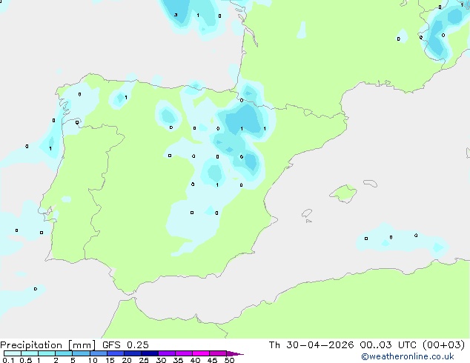Viewport: 470px width, 363px height.
Task: Click the legend label '0.5'
Action: [x=25, y=360]
